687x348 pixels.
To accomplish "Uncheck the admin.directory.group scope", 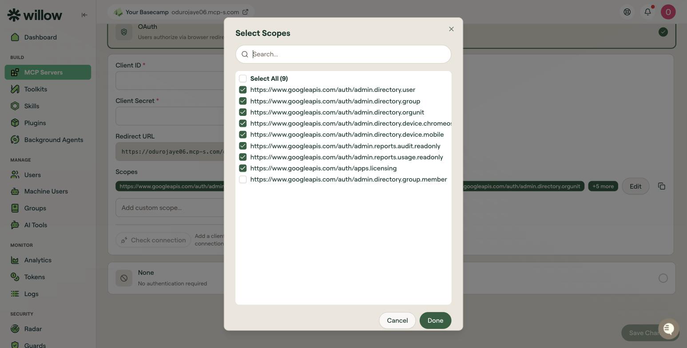I will pos(243,101).
